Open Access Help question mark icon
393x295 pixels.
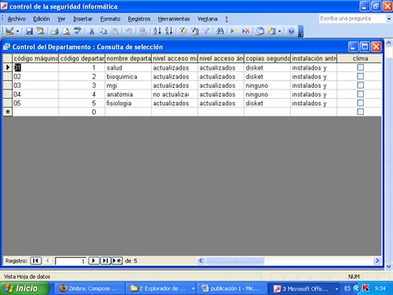pyautogui.click(x=291, y=31)
